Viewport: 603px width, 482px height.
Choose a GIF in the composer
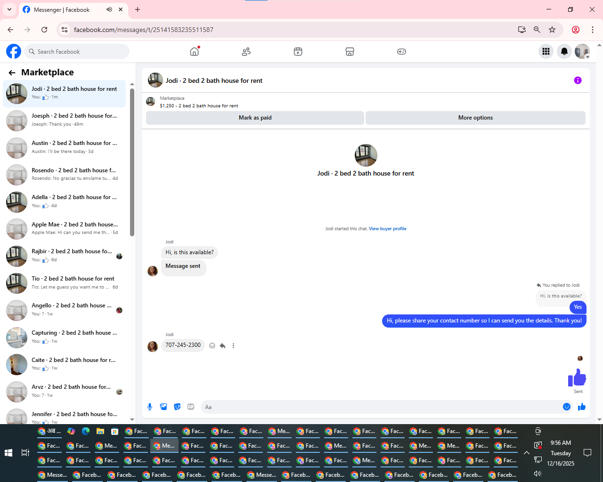191,407
